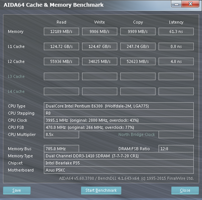Viewport: 202px width, 200px height.
Task: Click DRAM:FSB Ratio value 12:8
Action: tap(176, 148)
